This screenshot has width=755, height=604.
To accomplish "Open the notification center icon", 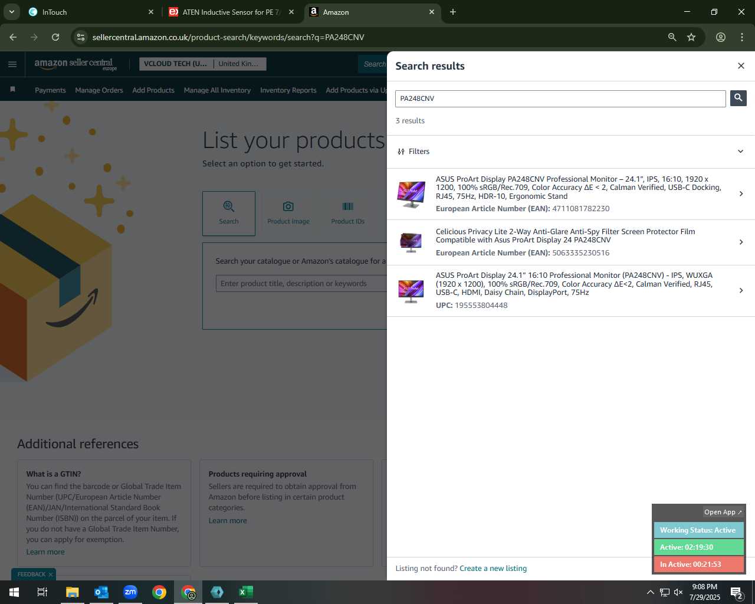I will coord(736,592).
